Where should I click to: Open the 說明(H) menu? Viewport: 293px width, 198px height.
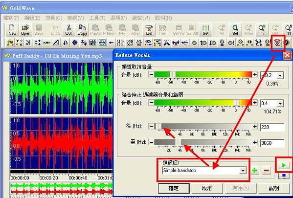point(163,18)
